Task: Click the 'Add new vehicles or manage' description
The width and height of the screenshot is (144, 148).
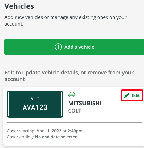Action: click(x=66, y=20)
